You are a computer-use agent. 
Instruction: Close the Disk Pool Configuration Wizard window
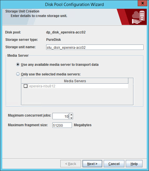coord(142,3)
